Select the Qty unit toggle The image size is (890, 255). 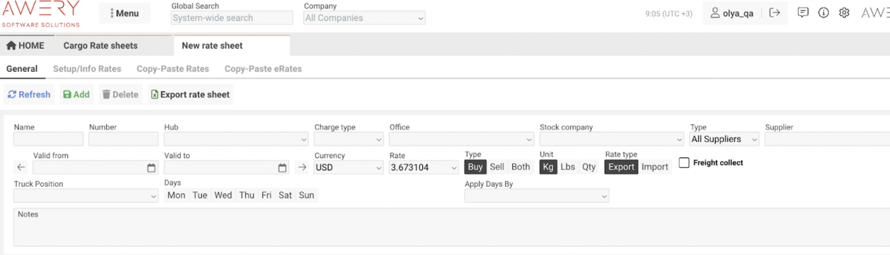pos(589,167)
